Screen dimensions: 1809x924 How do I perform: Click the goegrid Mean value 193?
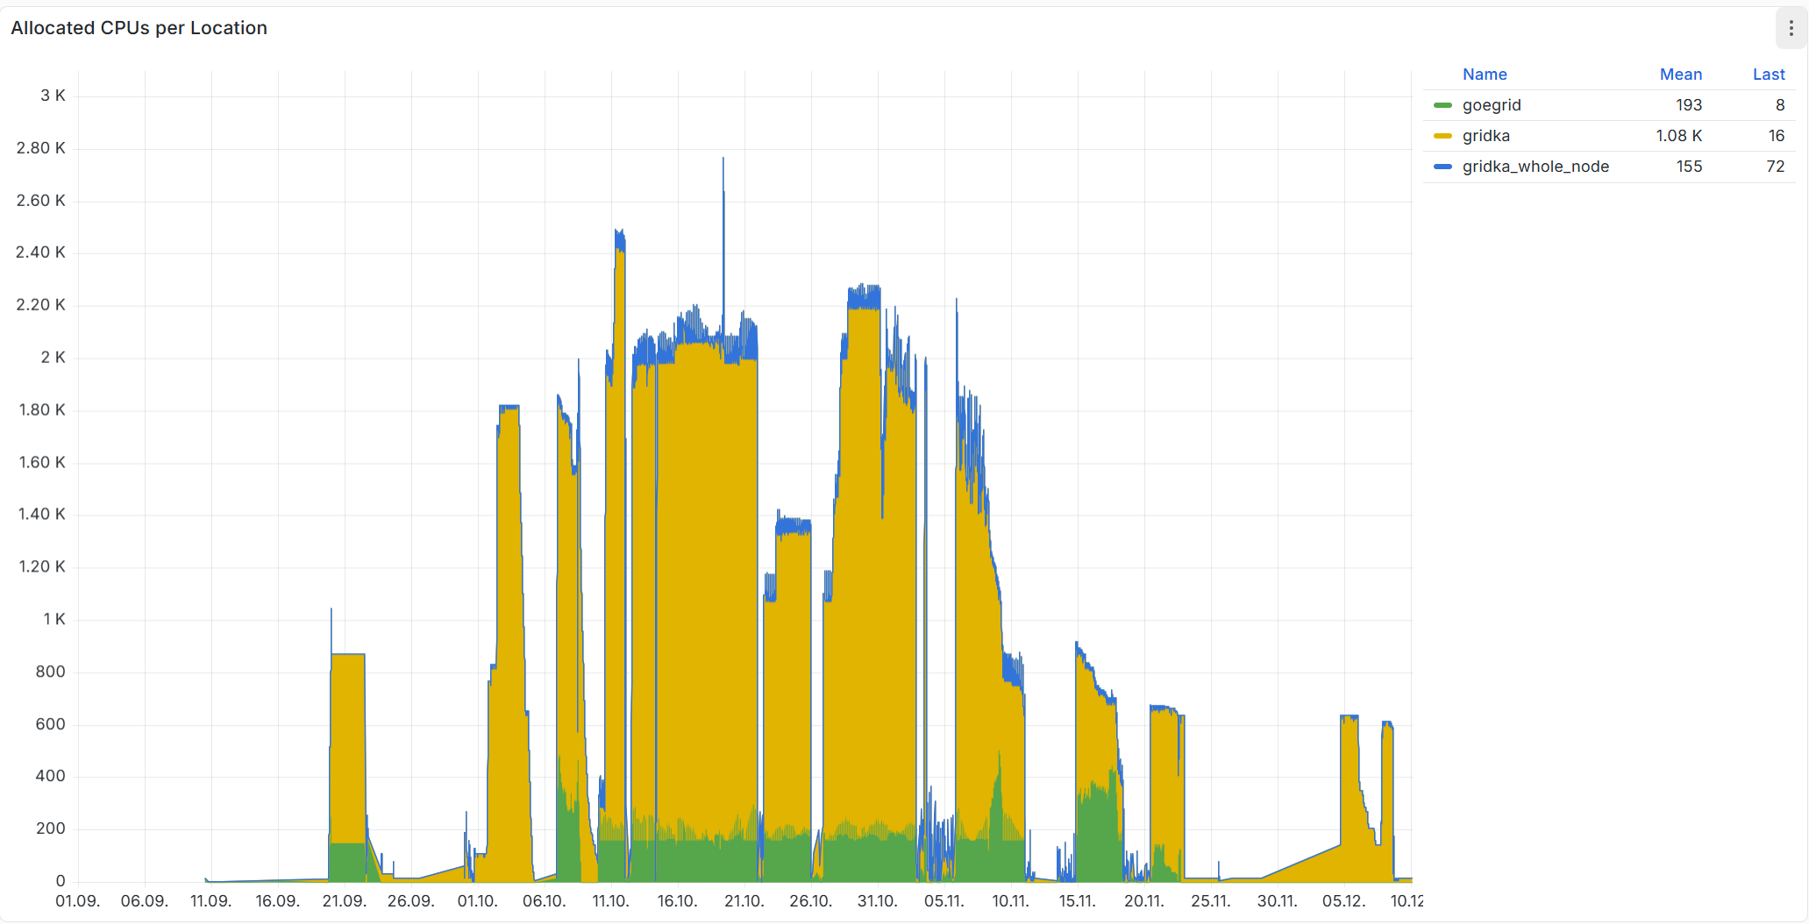tap(1689, 104)
